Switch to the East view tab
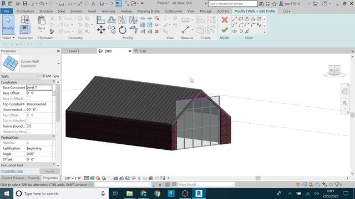The height and width of the screenshot is (199, 355). [x=143, y=51]
